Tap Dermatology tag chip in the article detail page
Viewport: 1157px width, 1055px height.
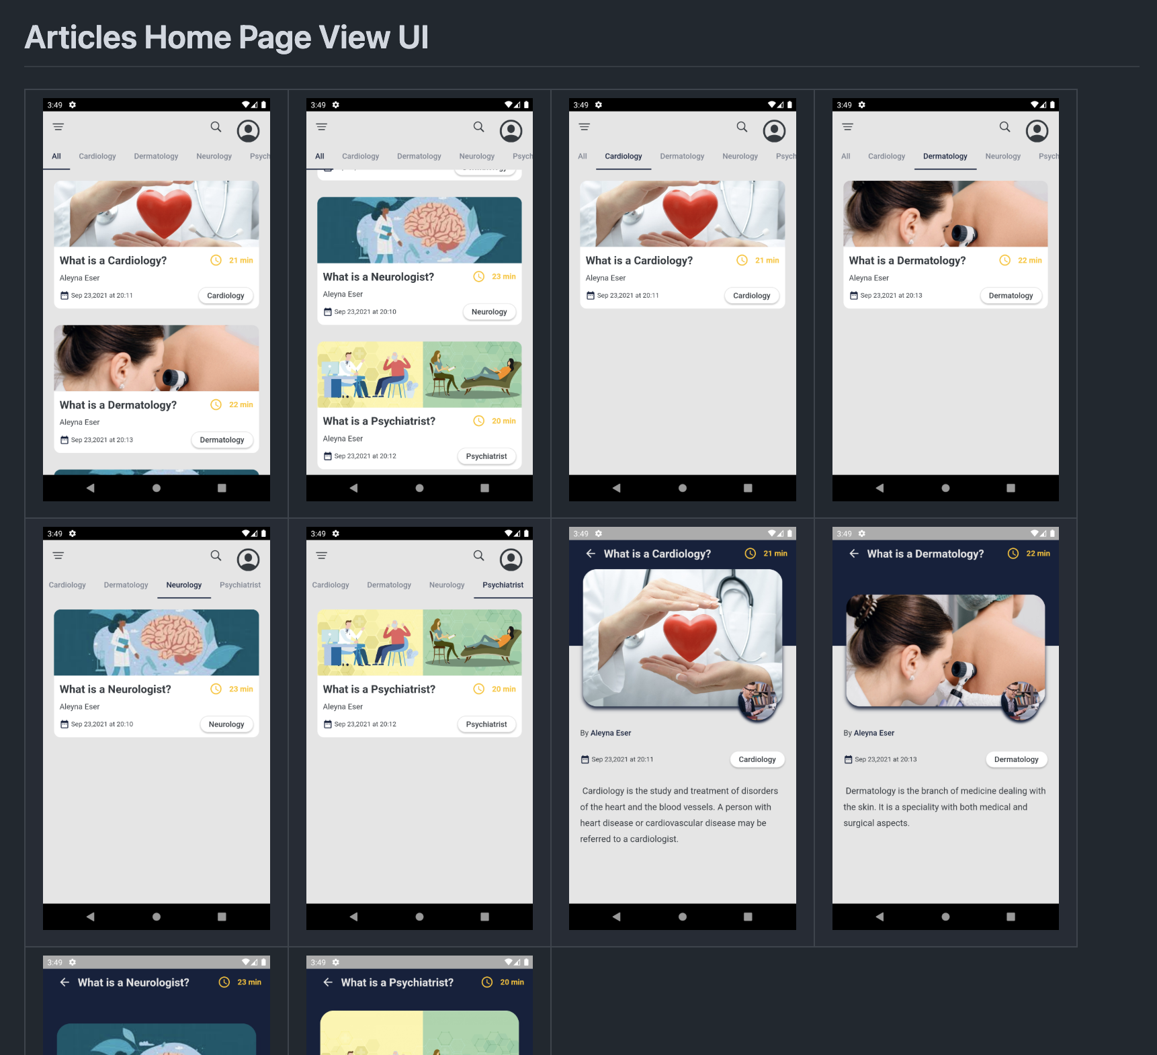coord(1016,759)
